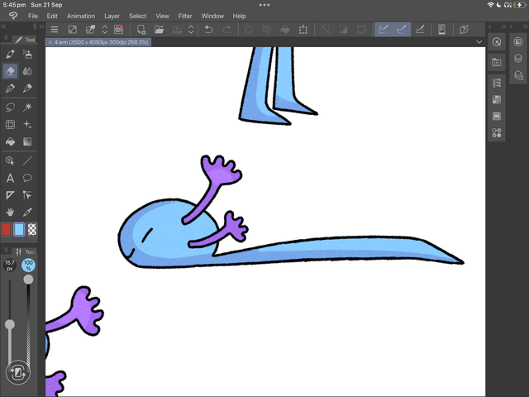Expand the canvas tab list chevron
529x397 pixels.
pos(479,41)
